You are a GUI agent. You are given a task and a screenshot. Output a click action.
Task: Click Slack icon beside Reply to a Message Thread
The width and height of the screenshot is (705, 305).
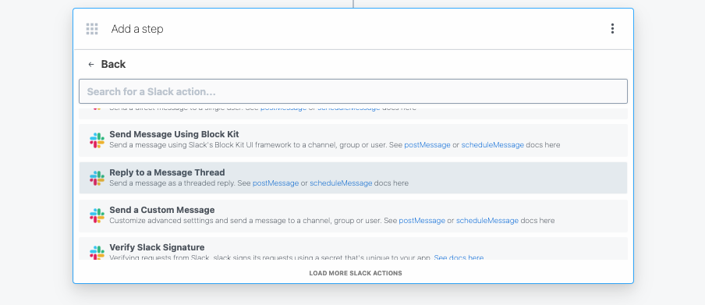coord(97,178)
